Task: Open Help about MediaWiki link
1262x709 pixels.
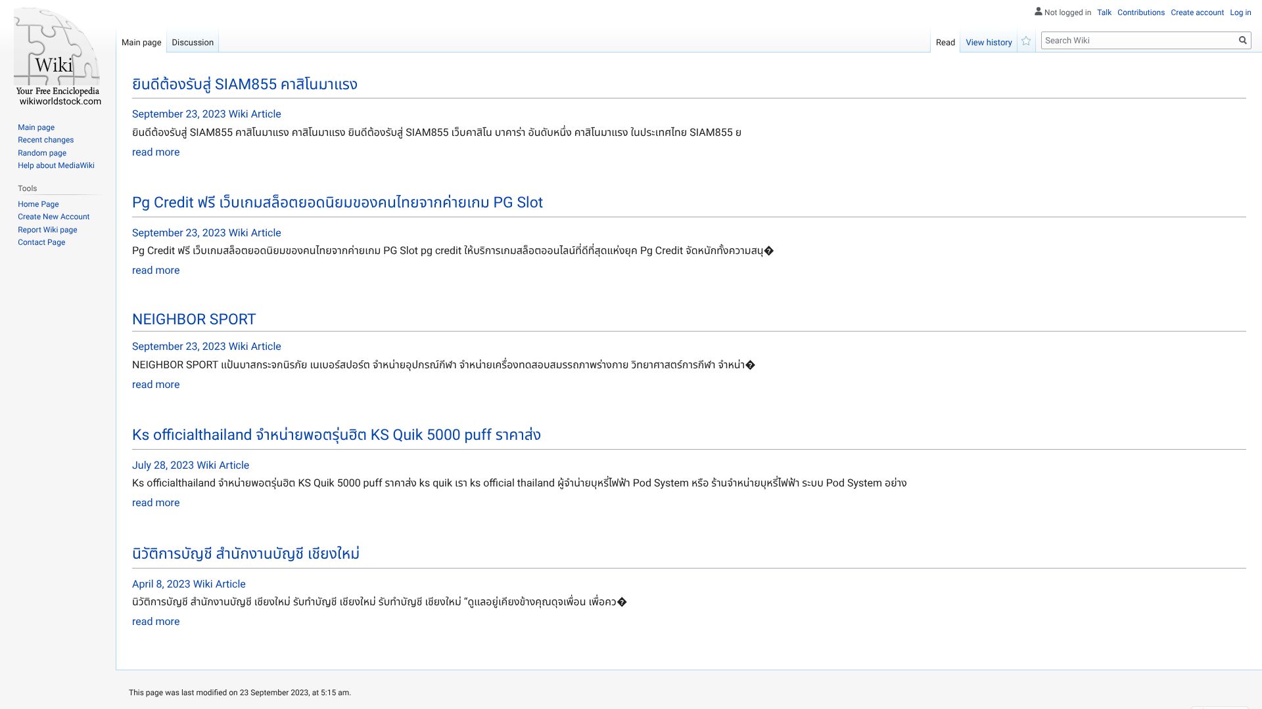Action: tap(56, 165)
